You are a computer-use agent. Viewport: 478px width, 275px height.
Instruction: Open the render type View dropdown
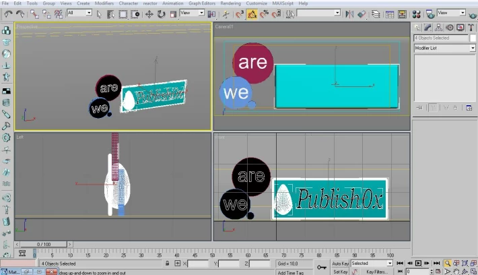click(451, 13)
